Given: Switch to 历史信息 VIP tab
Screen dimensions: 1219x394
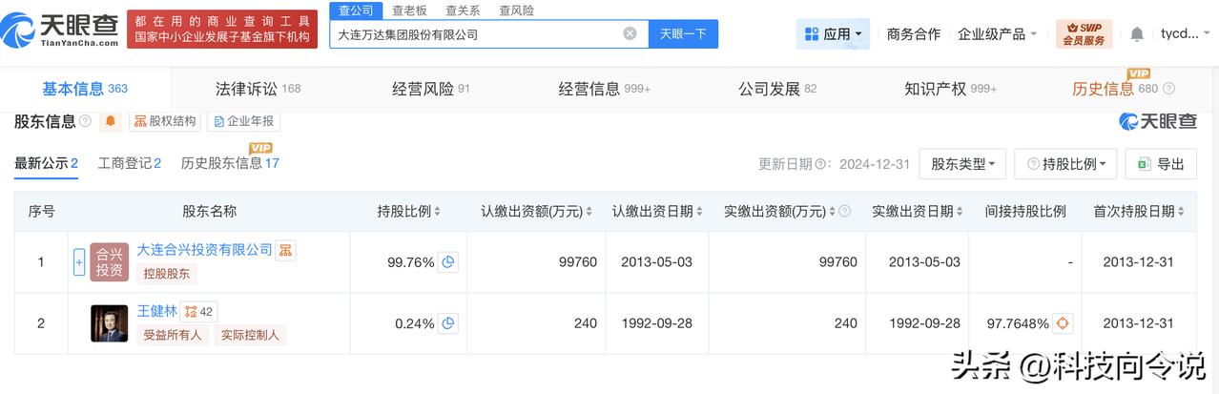Looking at the screenshot, I should 1115,89.
